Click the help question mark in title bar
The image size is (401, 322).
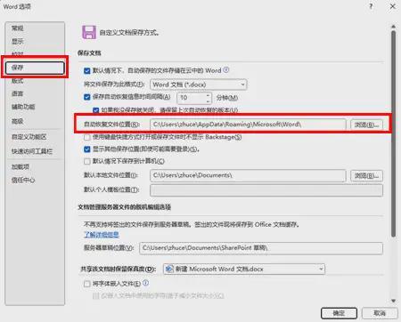[371, 6]
